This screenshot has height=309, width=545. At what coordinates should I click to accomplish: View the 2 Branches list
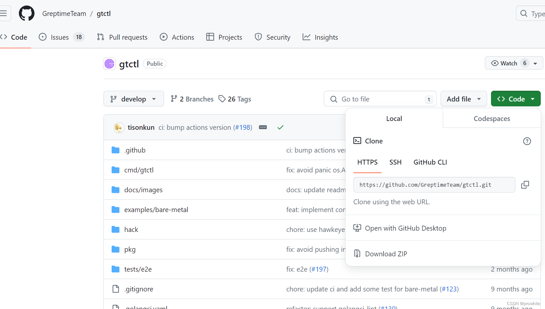click(x=192, y=99)
